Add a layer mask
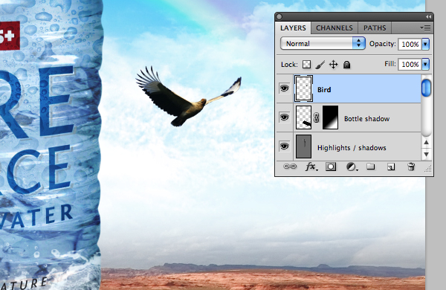This screenshot has width=446, height=290. tap(331, 167)
